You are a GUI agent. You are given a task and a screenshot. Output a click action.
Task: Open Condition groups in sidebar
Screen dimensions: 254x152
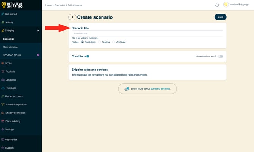click(12, 55)
